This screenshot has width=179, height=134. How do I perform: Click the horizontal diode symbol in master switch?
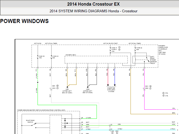tap(67, 123)
